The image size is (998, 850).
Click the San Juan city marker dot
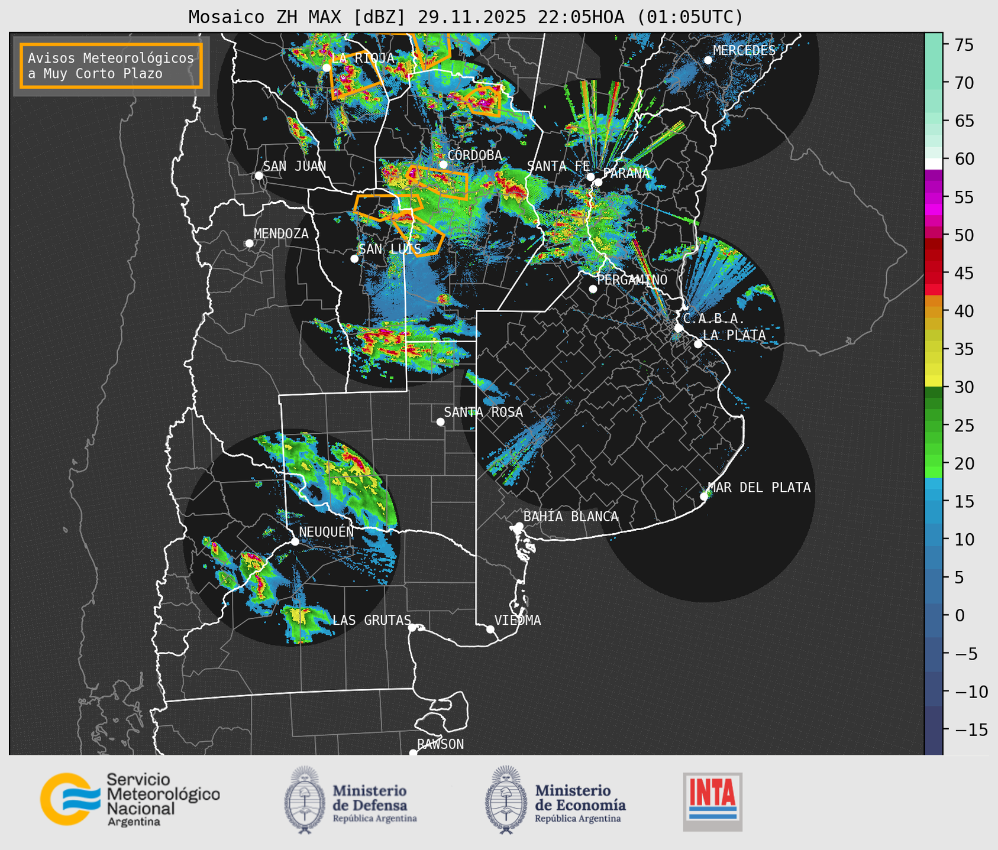click(259, 176)
